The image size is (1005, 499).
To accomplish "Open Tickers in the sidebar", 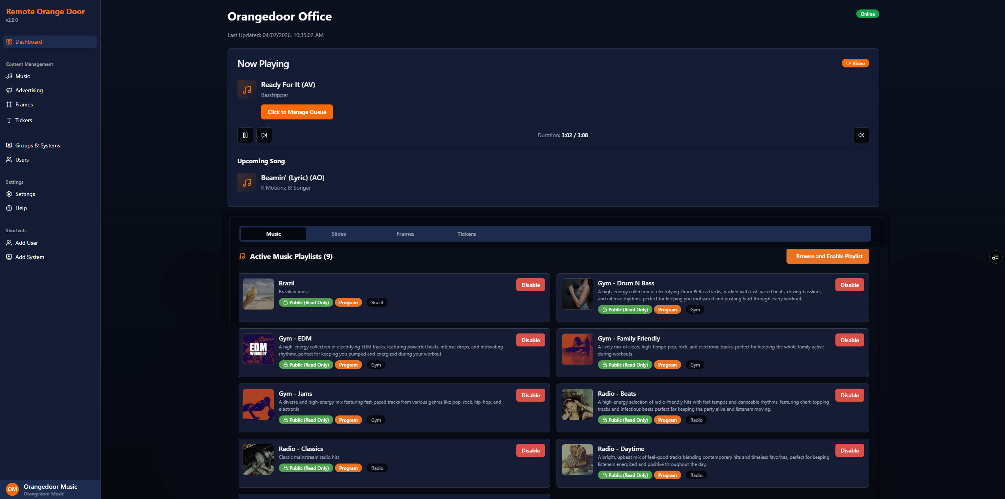I will (x=23, y=120).
